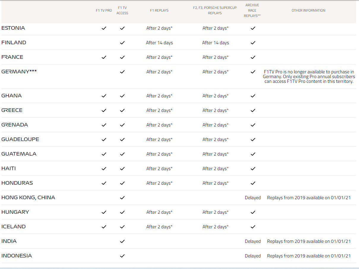359x269 pixels.
Task: Click Haiti's F1 TV Pro checkmark
Action: (104, 169)
